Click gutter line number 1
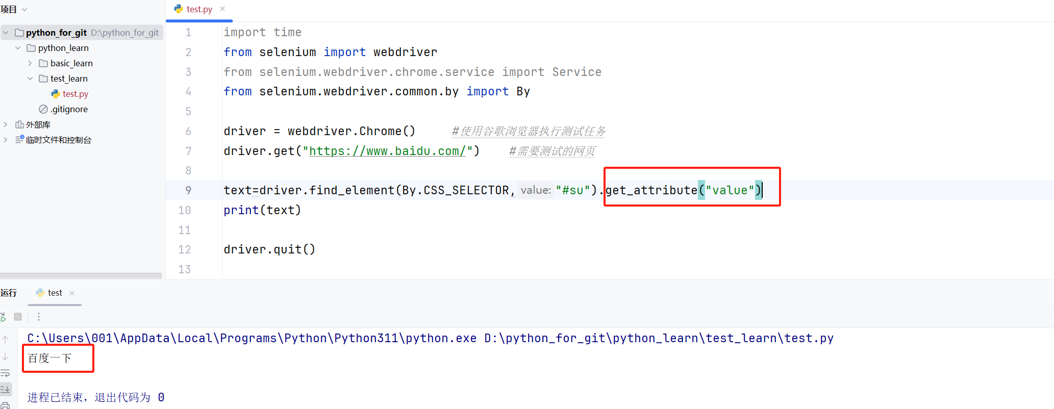Screen dimensions: 1054x409 click(x=188, y=33)
